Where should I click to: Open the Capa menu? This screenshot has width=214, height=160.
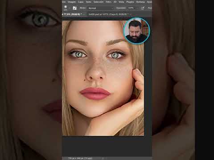pos(81,2)
